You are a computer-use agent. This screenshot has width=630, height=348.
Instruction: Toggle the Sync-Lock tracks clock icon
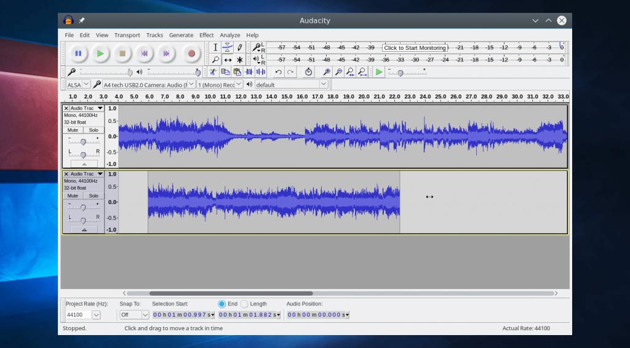[308, 72]
